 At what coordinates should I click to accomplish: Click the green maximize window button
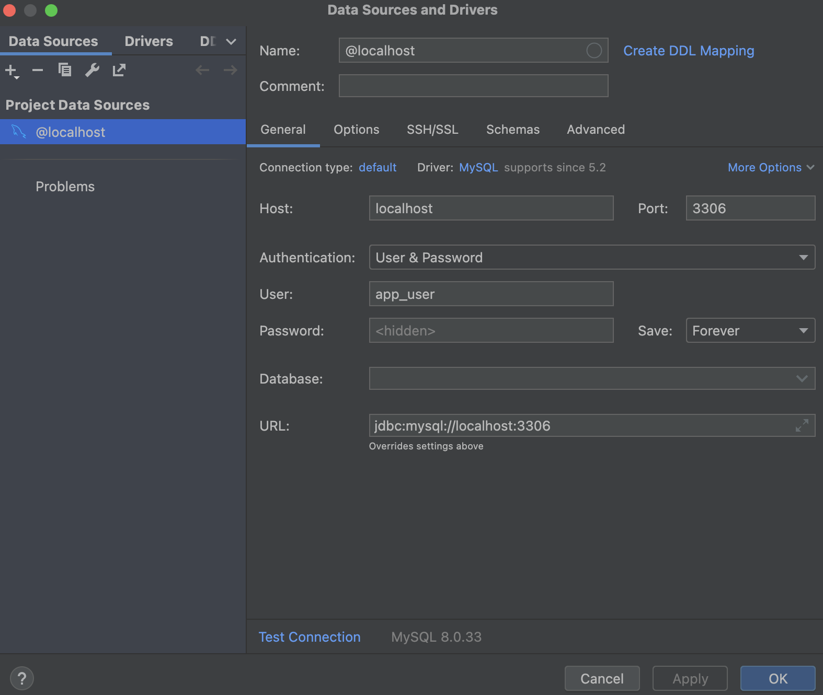(x=51, y=10)
